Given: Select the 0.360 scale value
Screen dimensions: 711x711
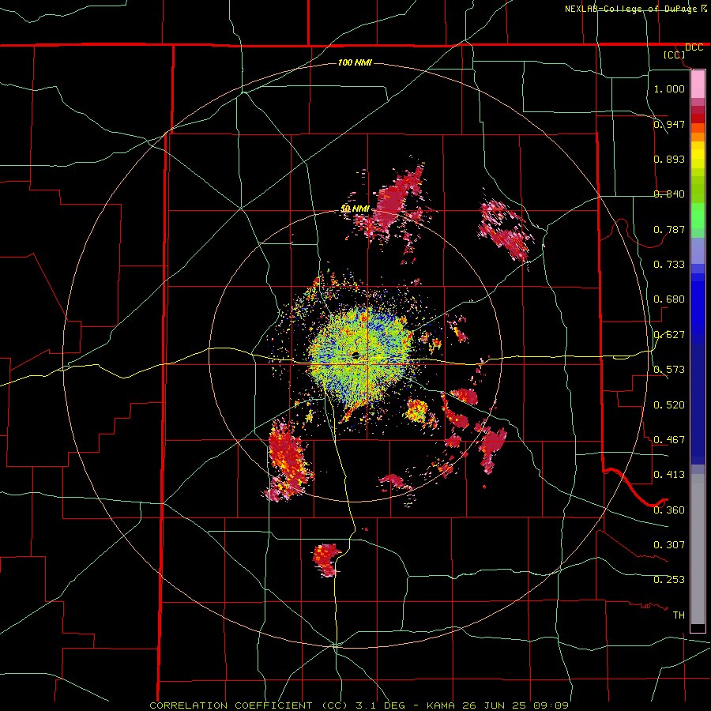Looking at the screenshot, I should [x=669, y=510].
